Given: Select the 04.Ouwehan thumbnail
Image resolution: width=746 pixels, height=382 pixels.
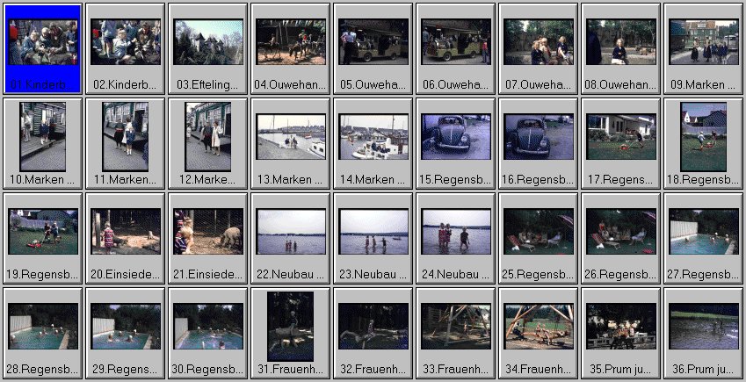Looking at the screenshot, I should pos(290,42).
